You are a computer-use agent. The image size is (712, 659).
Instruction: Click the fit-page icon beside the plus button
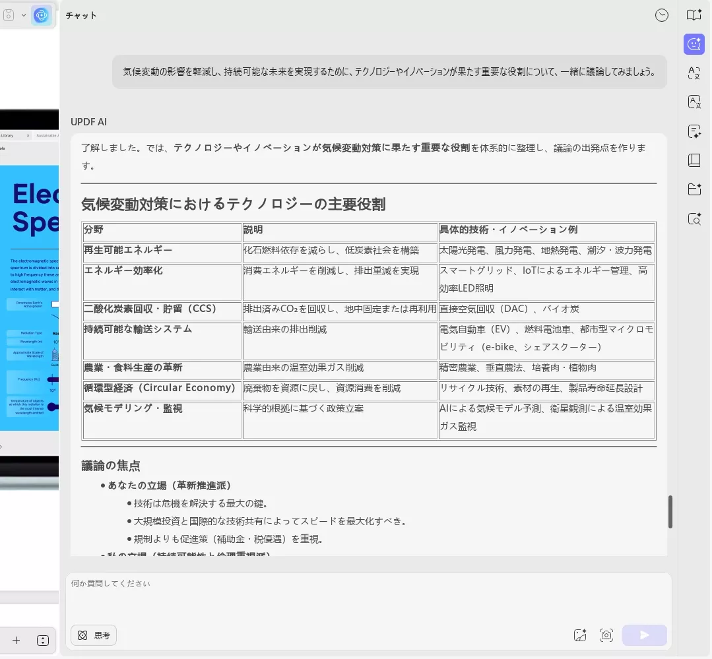tap(43, 641)
